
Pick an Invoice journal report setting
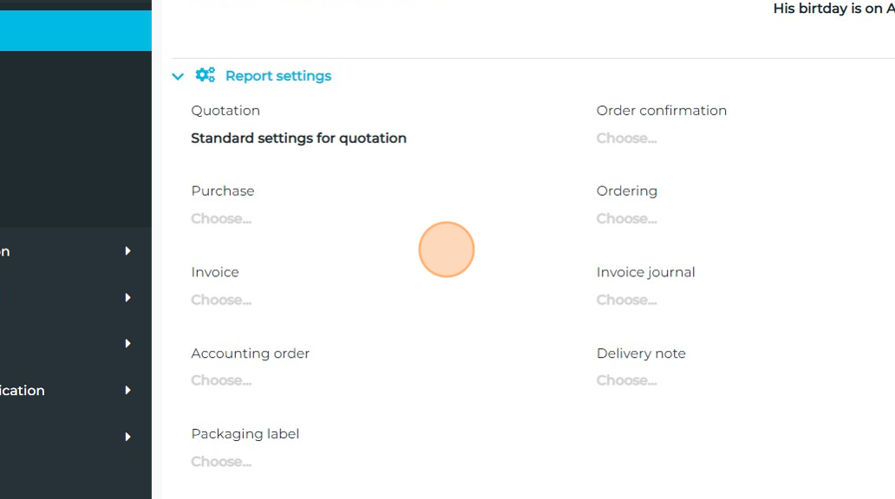point(626,301)
